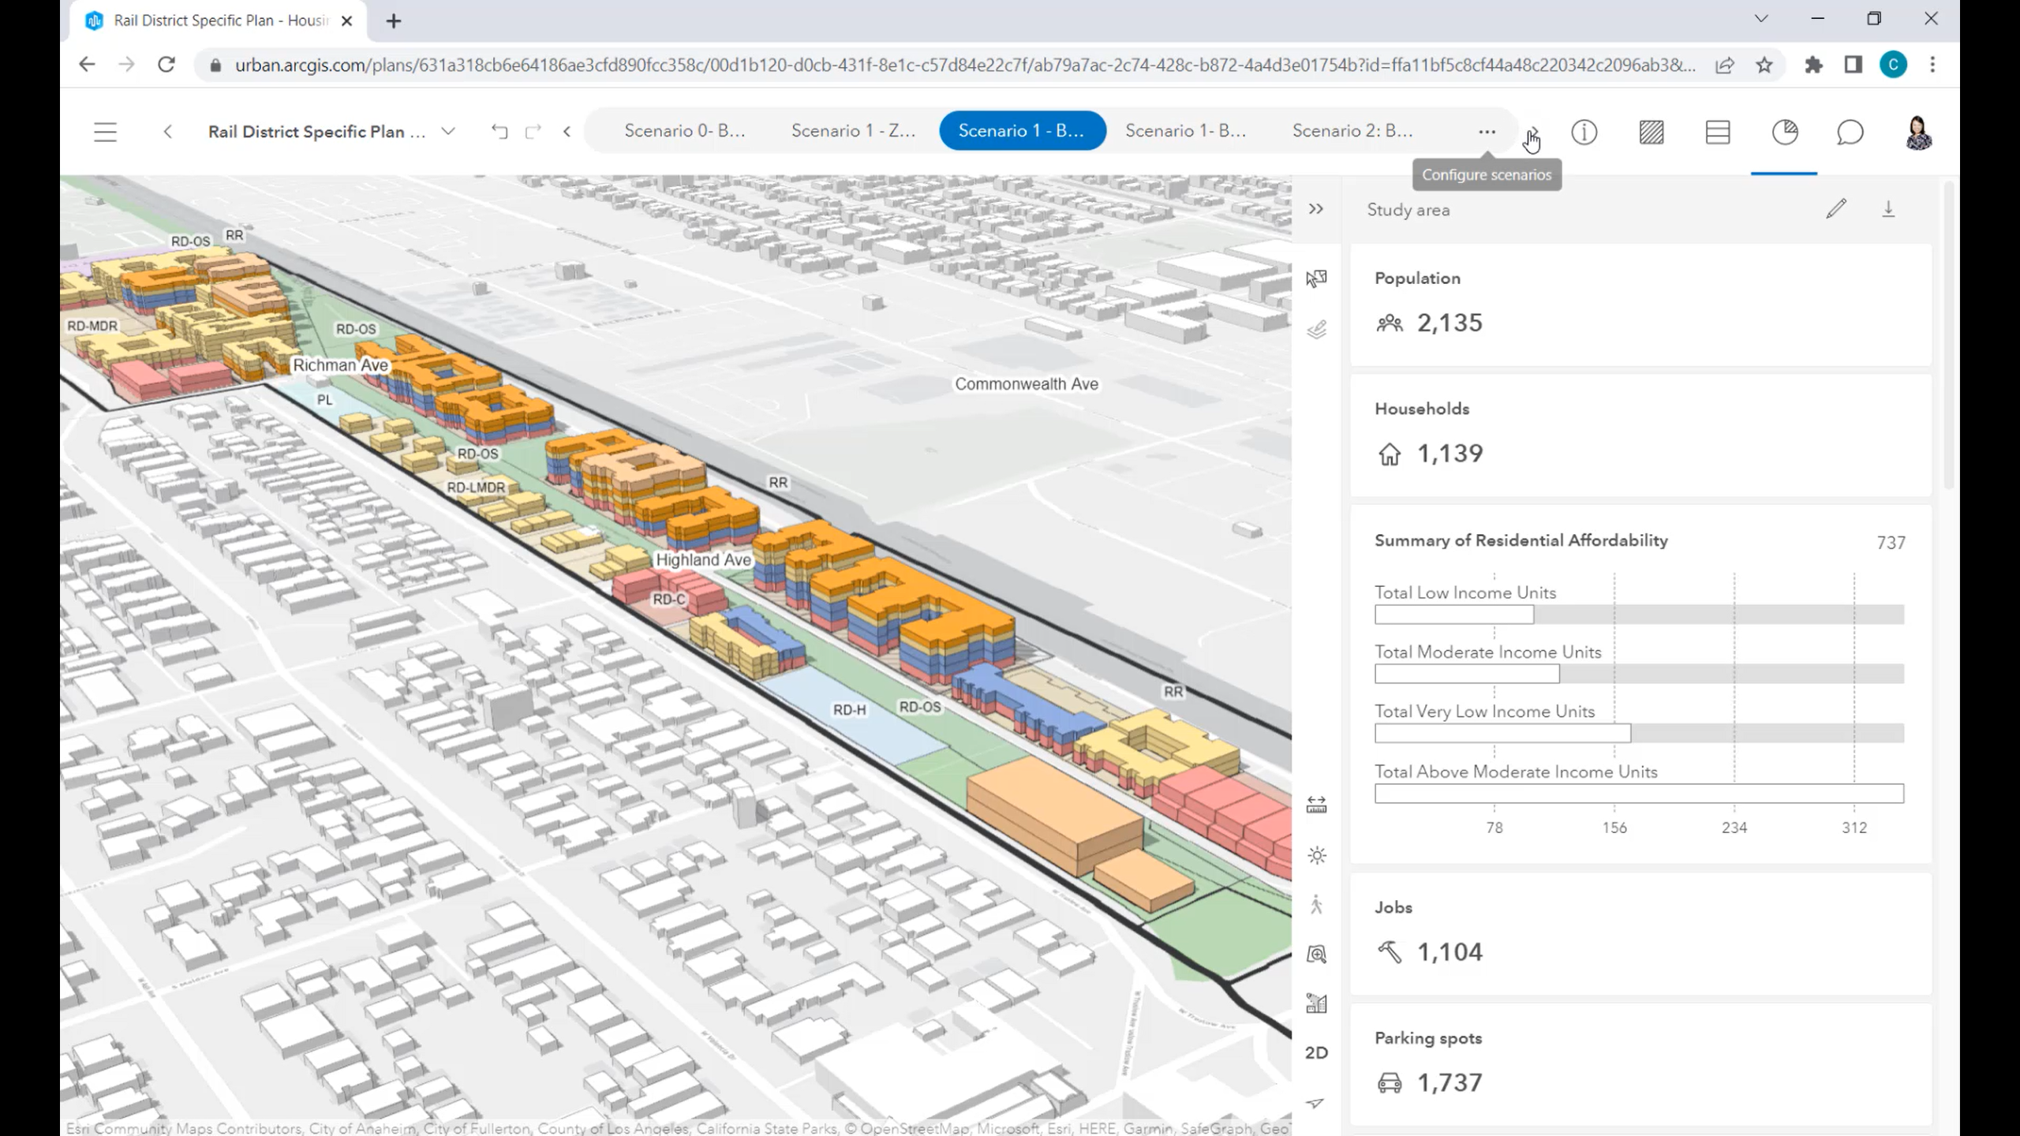2020x1136 pixels.
Task: Expand the Rail District Specific Plan dropdown
Action: point(447,132)
